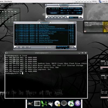Click the jue 15 clock in the top panel

pos(105,1)
